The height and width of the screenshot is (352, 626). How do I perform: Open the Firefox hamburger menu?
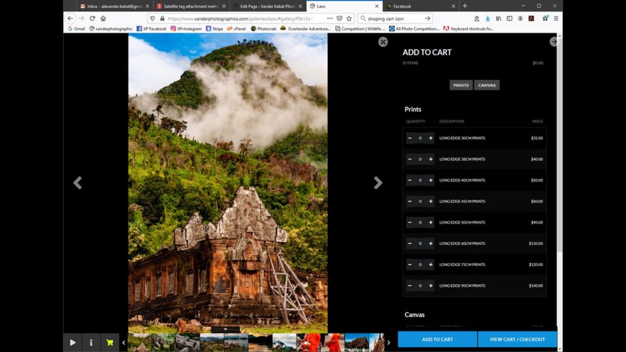(556, 18)
